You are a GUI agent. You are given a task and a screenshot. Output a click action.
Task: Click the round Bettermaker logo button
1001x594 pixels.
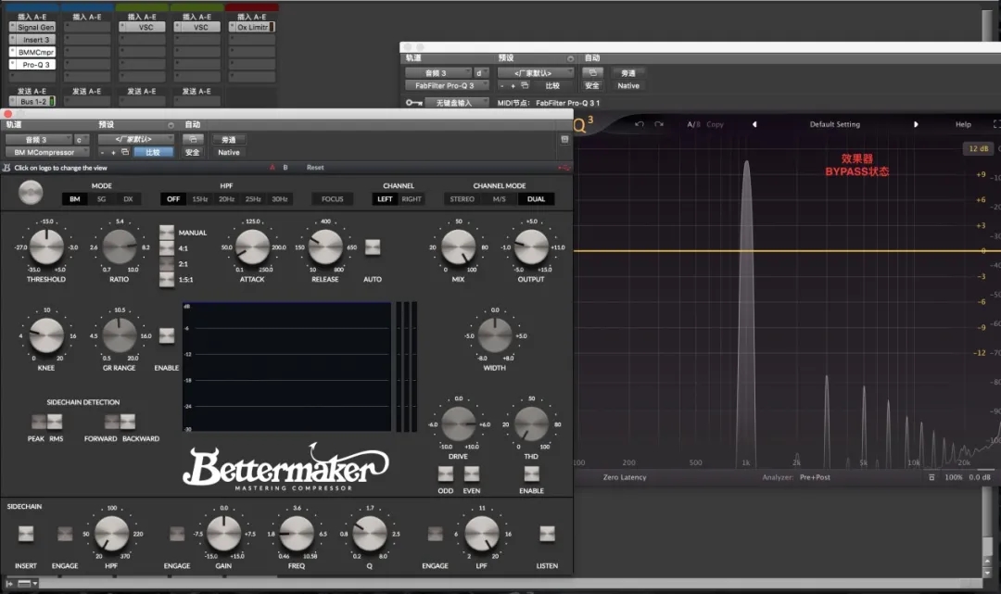pyautogui.click(x=31, y=192)
